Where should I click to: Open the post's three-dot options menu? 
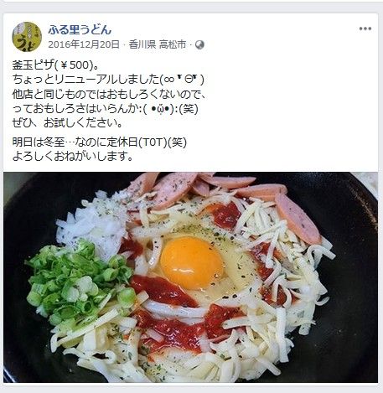[x=365, y=28]
